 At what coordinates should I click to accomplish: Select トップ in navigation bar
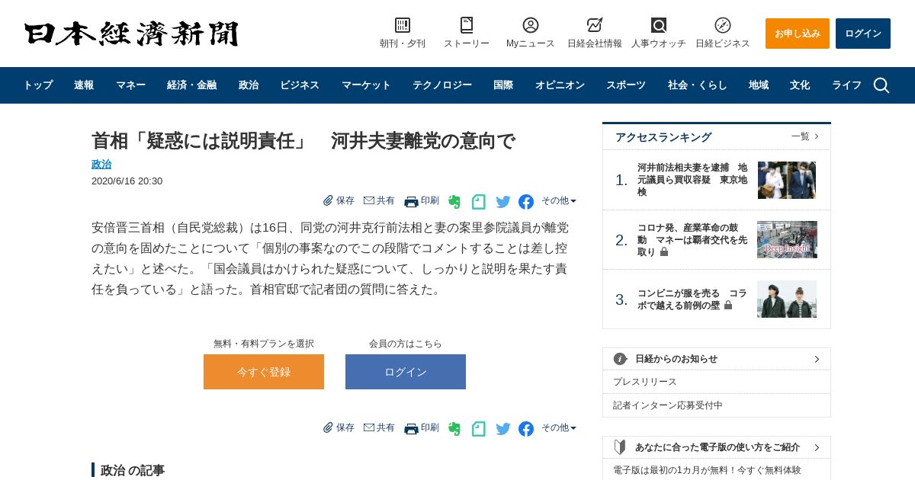point(38,85)
